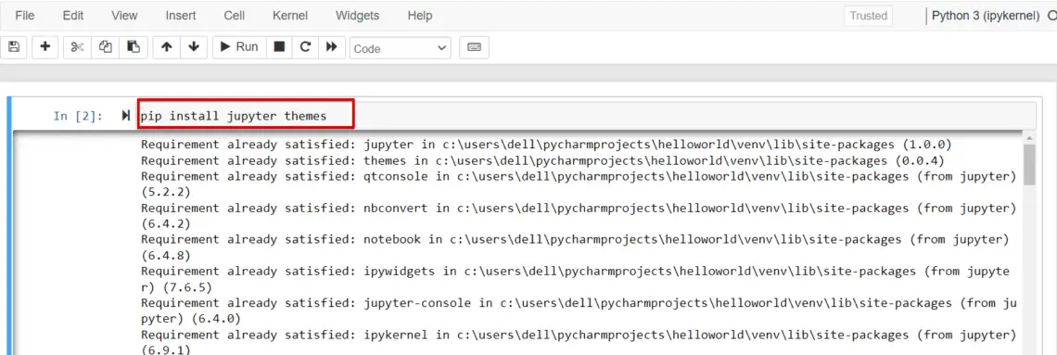
Task: Restart the kernel and run all cells using the fast-forward icon
Action: 332,47
